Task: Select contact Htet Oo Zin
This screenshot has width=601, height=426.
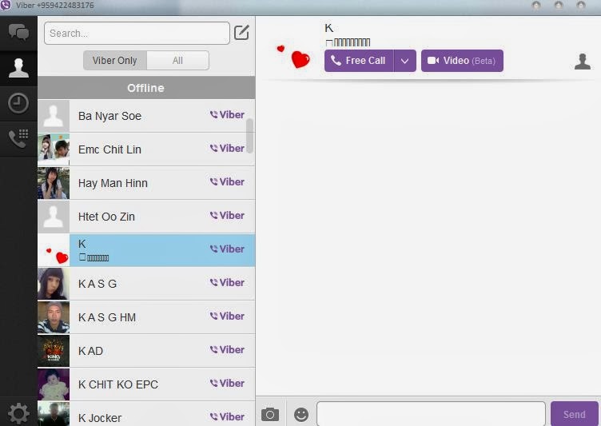Action: click(146, 217)
